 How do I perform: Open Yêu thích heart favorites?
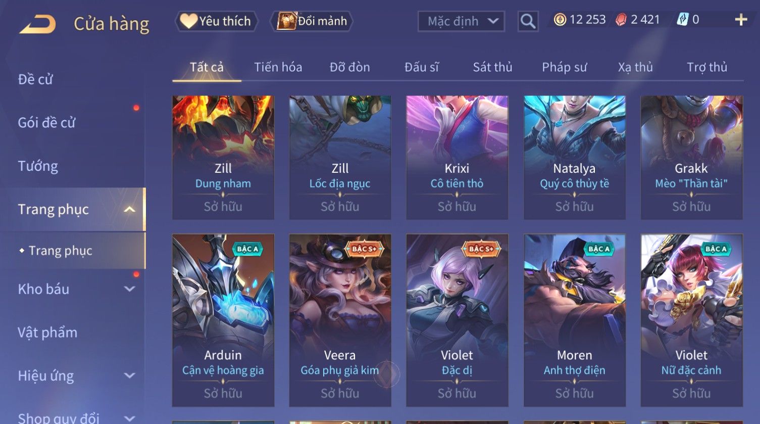point(216,21)
